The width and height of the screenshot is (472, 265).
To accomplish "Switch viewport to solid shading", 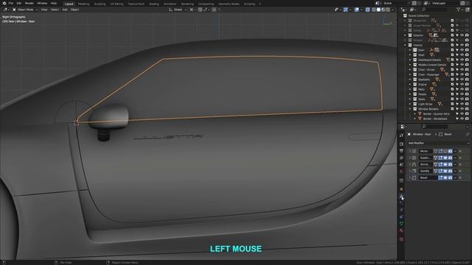I will 378,10.
